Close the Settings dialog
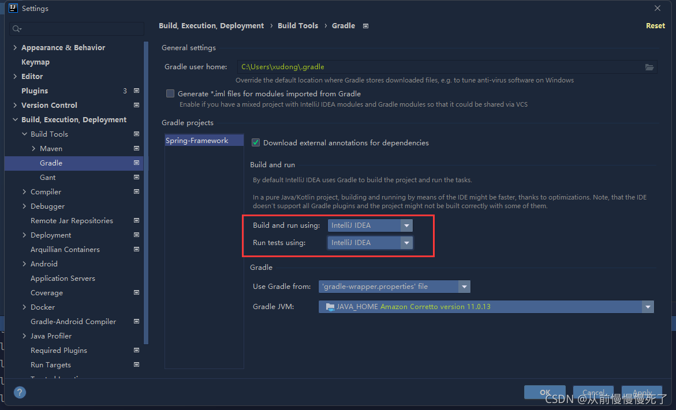The image size is (676, 410). coord(658,8)
